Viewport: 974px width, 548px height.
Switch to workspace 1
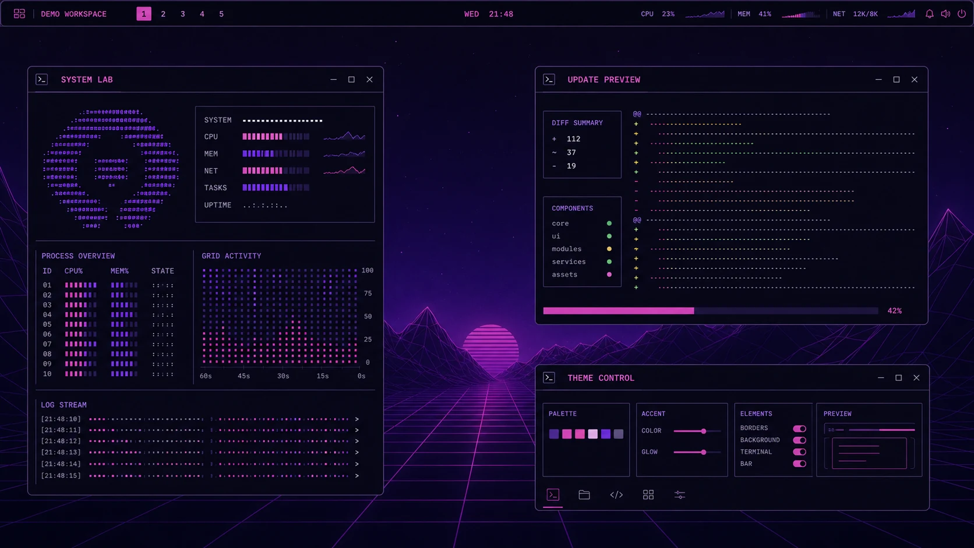pyautogui.click(x=144, y=14)
